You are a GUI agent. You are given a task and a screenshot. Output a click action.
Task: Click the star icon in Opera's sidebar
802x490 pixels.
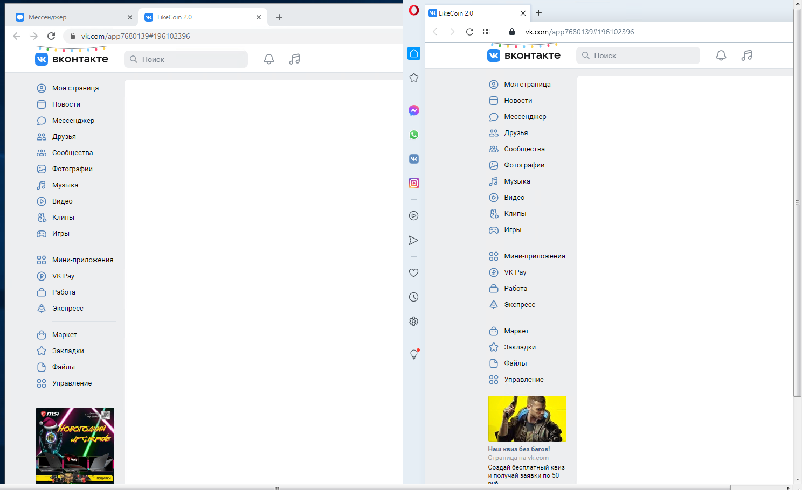[x=414, y=78]
